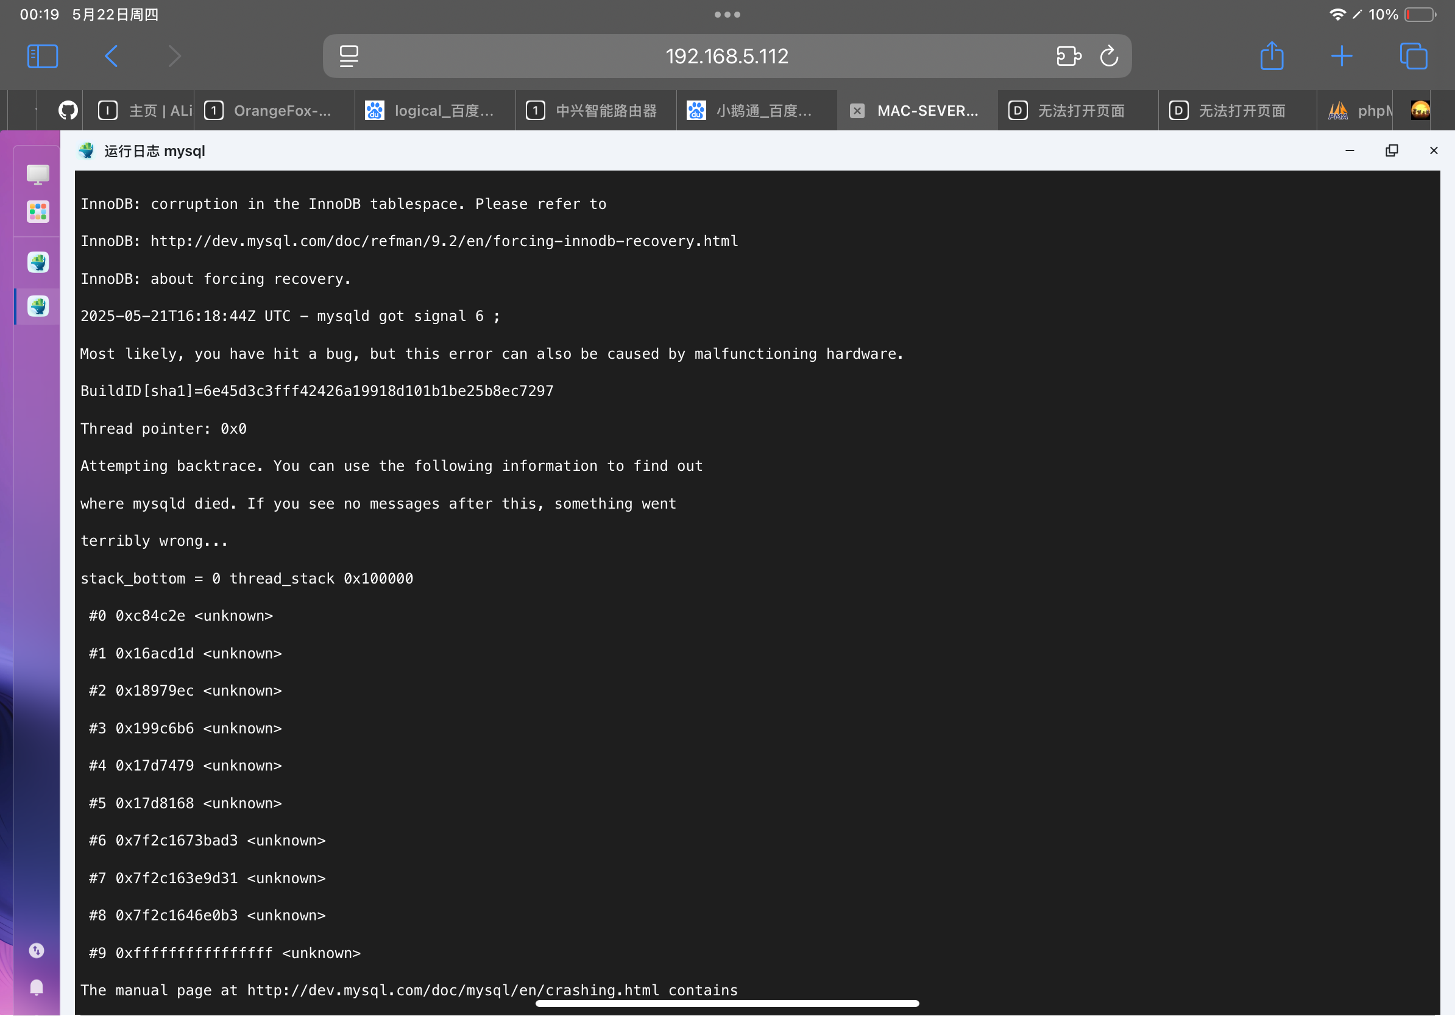Tap the multitasking three-dots control
The image size is (1455, 1016).
[727, 14]
